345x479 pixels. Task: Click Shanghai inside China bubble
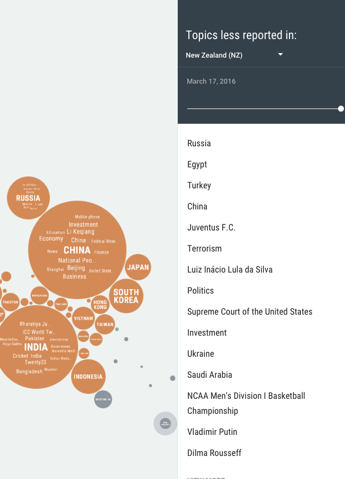tap(55, 270)
